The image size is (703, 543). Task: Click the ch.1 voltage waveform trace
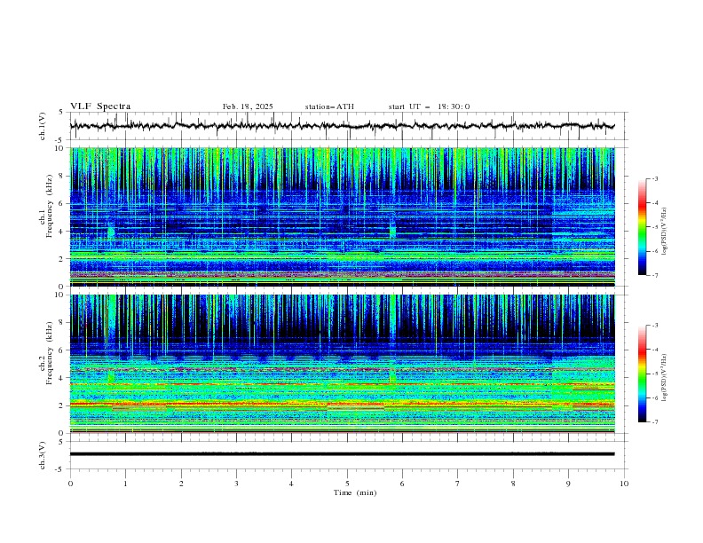click(x=342, y=126)
